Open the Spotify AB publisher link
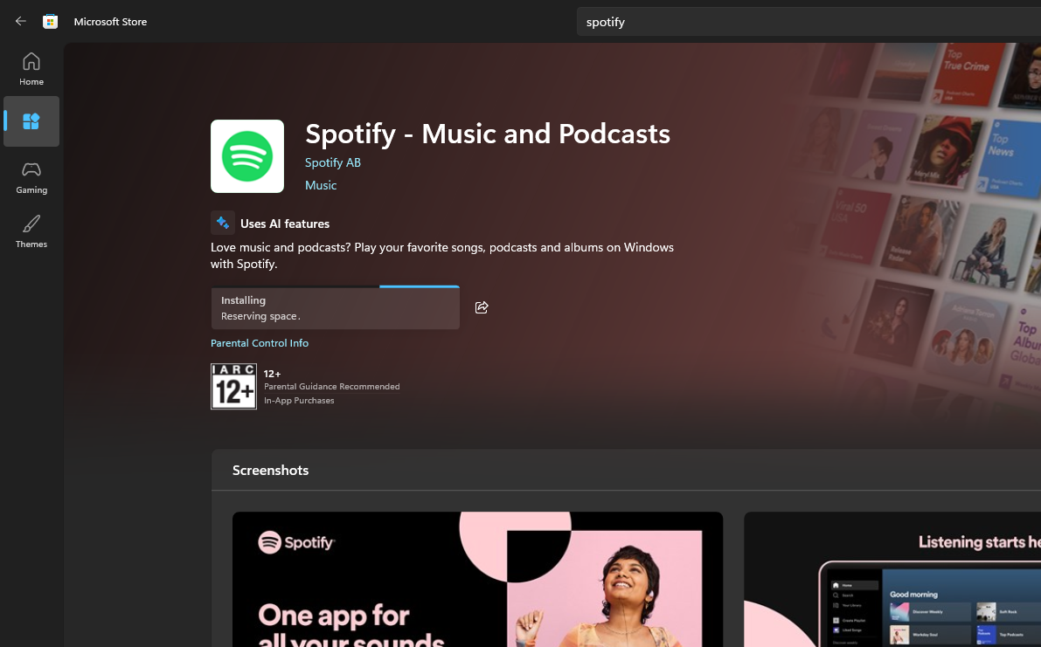The image size is (1041, 647). (333, 162)
